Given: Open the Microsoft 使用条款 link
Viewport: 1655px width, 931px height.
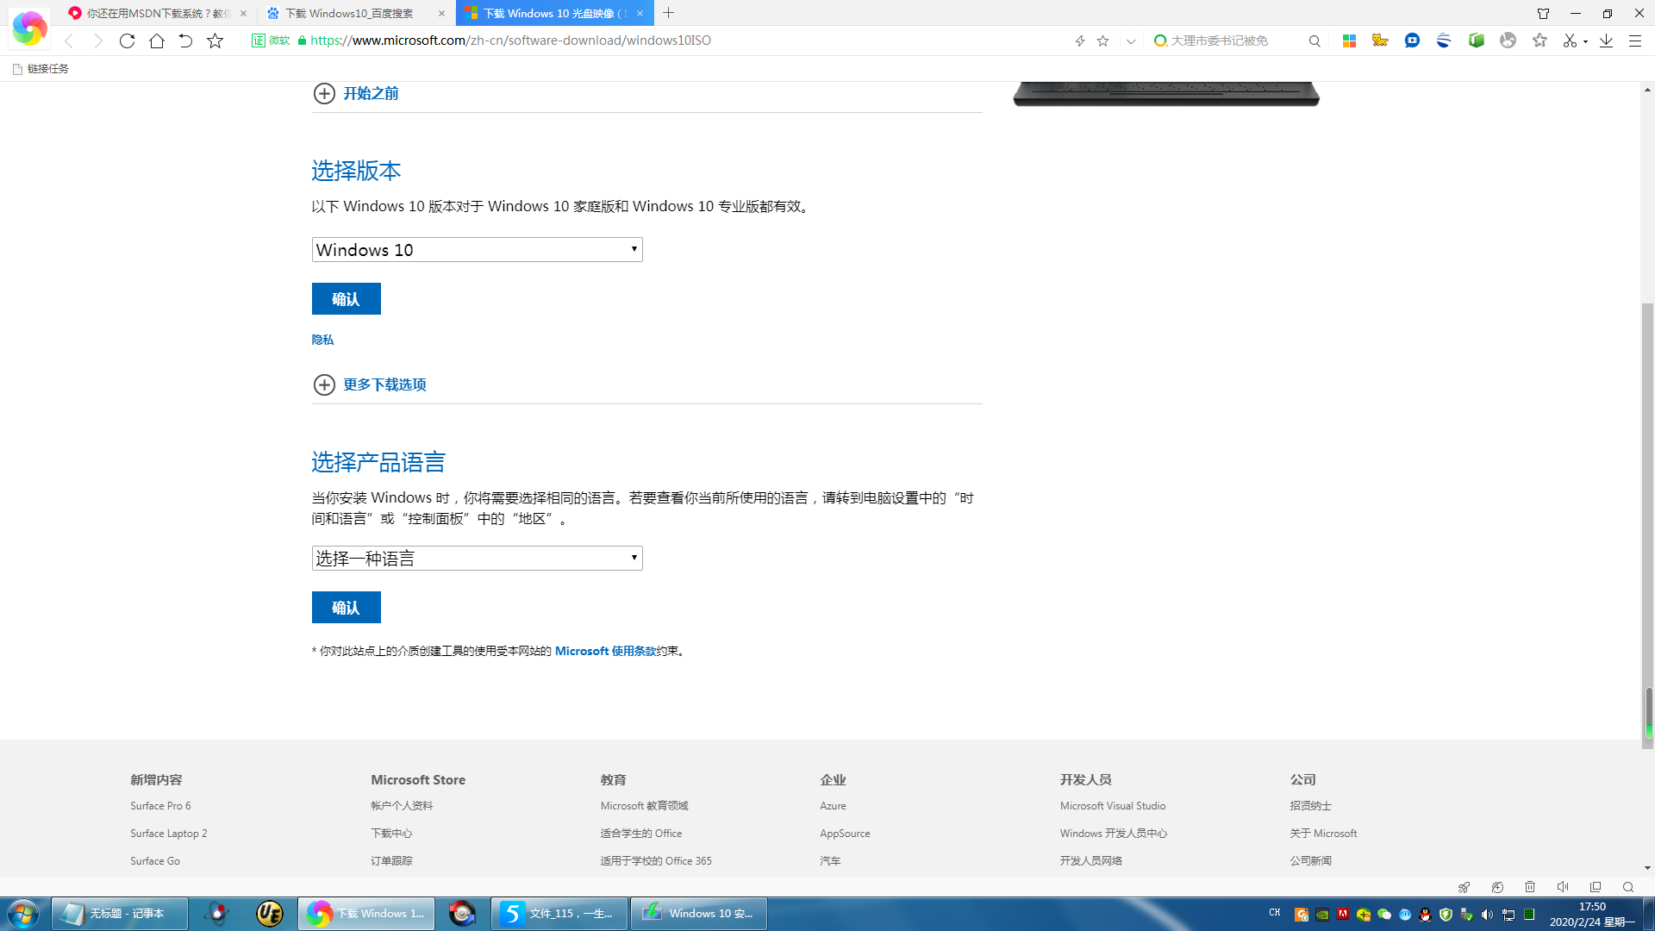Looking at the screenshot, I should coord(605,651).
